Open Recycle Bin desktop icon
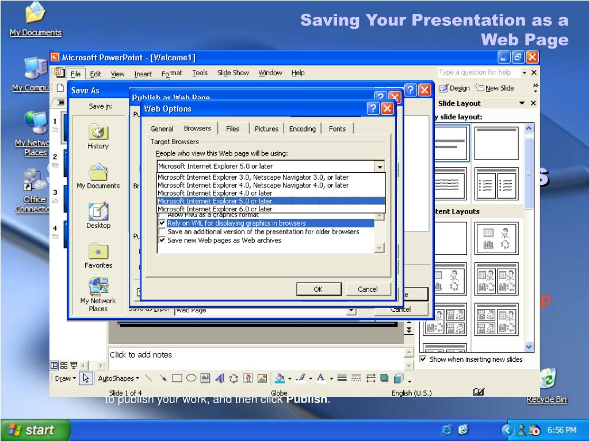Screen dimensions: 589x441 point(547,385)
